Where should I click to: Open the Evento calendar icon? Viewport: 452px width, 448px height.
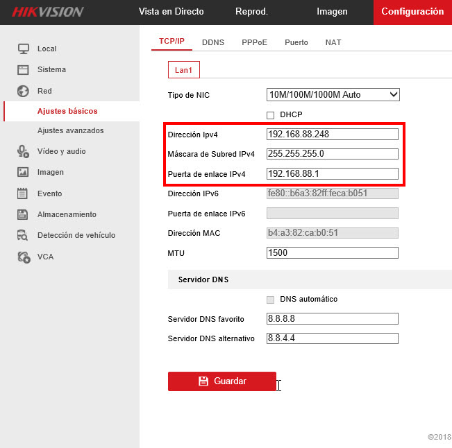(x=22, y=193)
